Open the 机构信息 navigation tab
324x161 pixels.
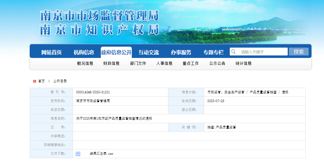point(84,52)
